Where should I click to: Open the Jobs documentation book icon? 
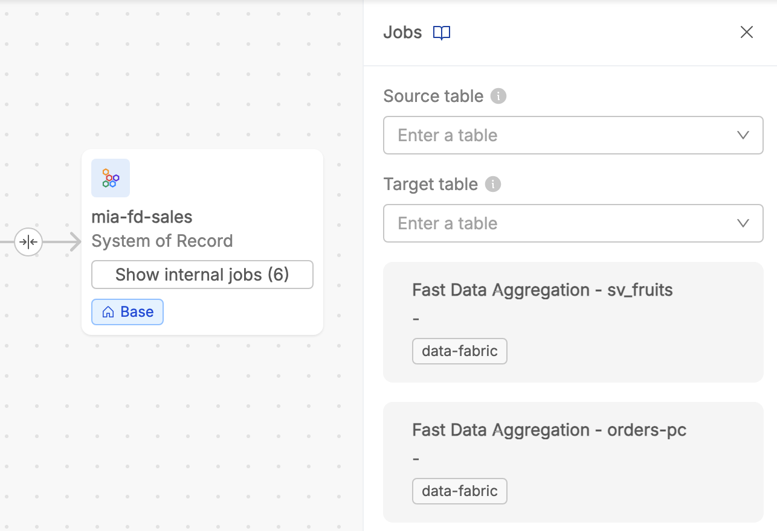441,33
